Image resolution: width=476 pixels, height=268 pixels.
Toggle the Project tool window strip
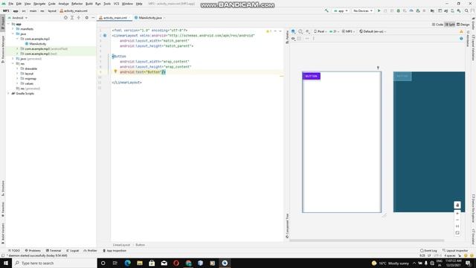(x=3, y=23)
